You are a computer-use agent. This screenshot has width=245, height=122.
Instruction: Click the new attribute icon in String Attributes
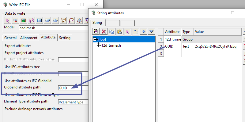tap(96, 32)
